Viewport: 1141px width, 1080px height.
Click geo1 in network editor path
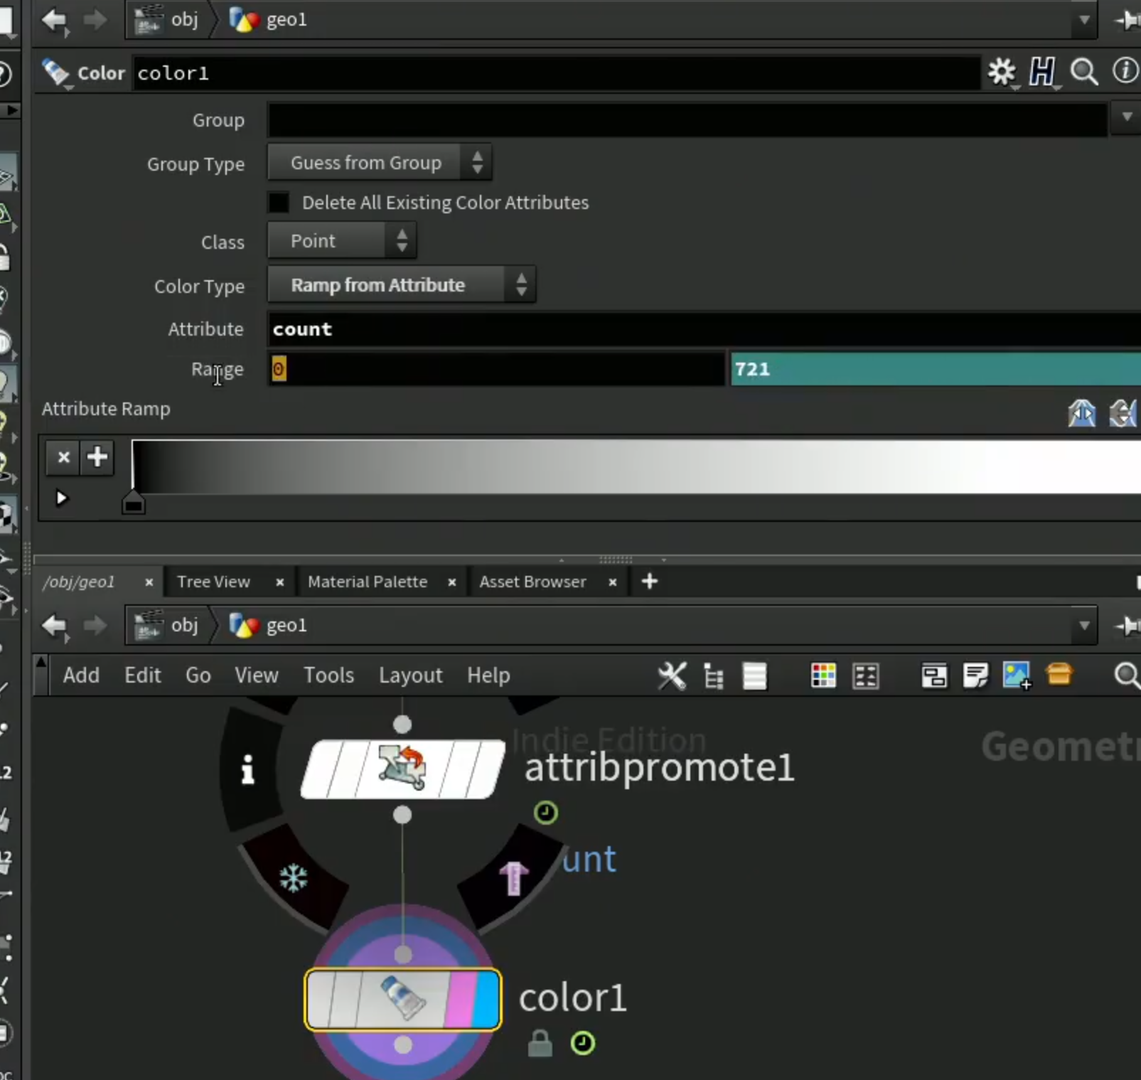[269, 626]
